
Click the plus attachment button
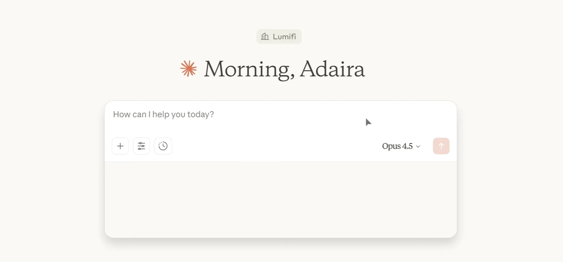120,146
